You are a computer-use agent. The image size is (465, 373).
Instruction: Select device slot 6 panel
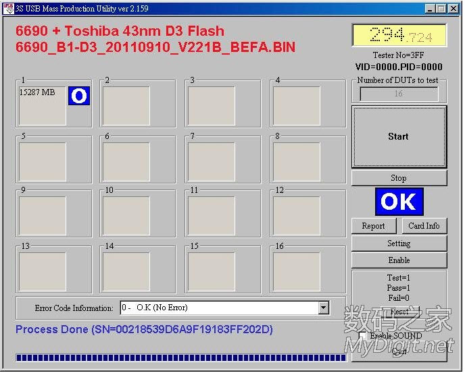126,161
